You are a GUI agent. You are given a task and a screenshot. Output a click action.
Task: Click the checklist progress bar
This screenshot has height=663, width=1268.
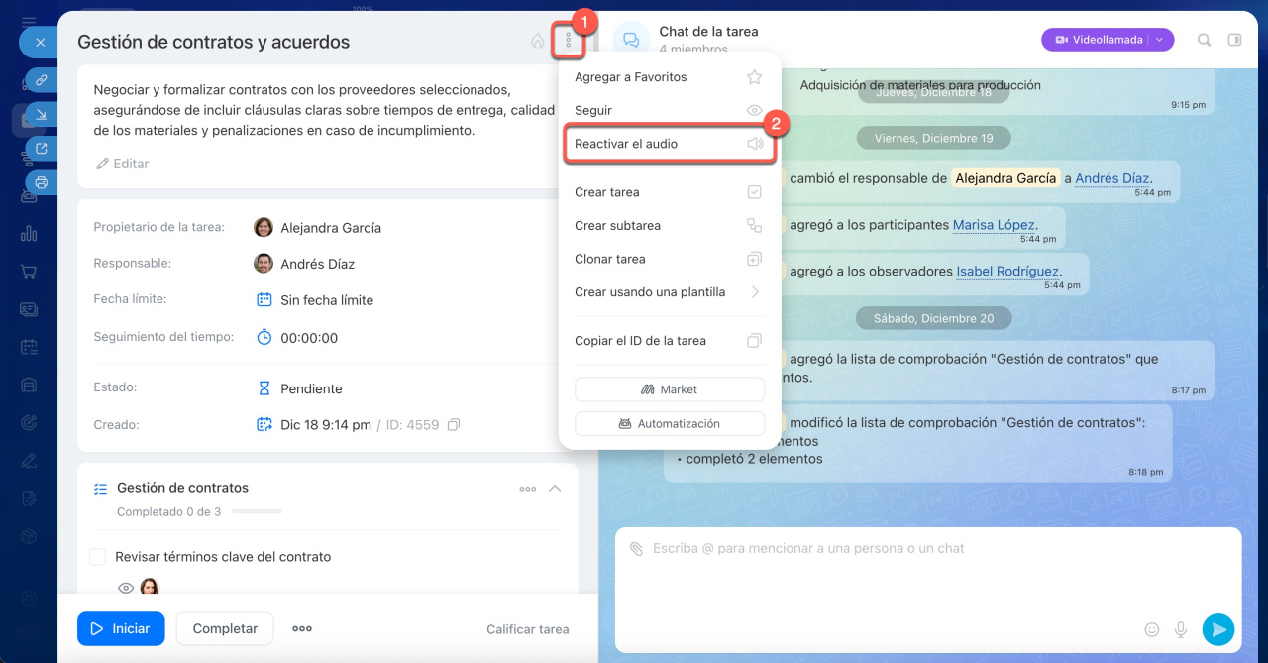click(256, 512)
